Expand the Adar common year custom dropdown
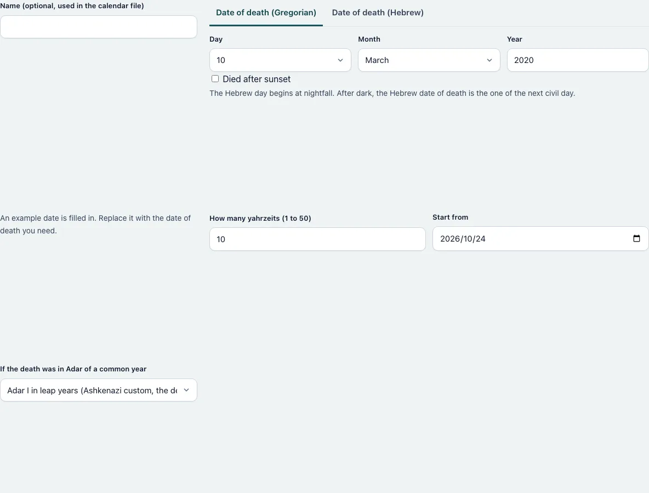The image size is (649, 493). 99,390
